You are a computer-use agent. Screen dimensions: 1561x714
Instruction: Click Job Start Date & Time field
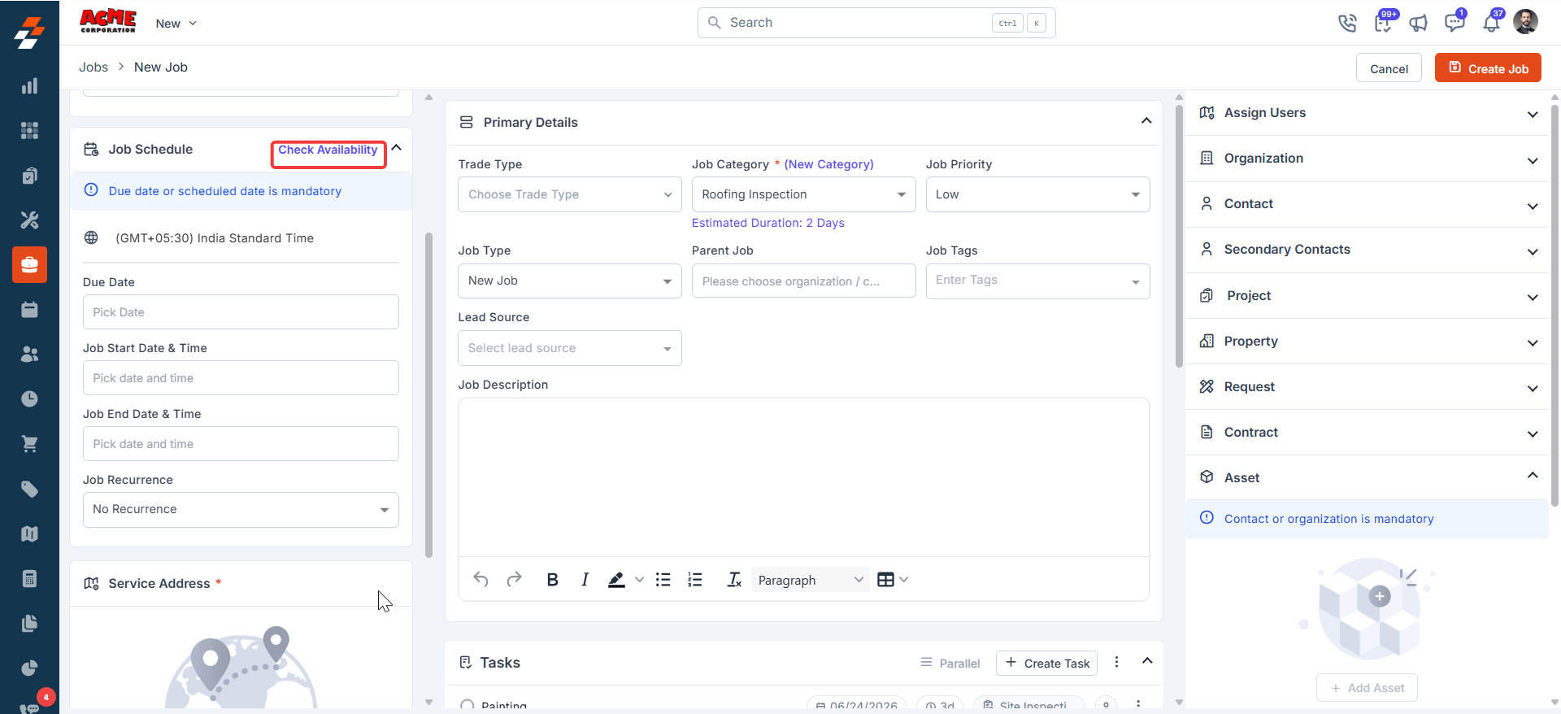pyautogui.click(x=241, y=378)
